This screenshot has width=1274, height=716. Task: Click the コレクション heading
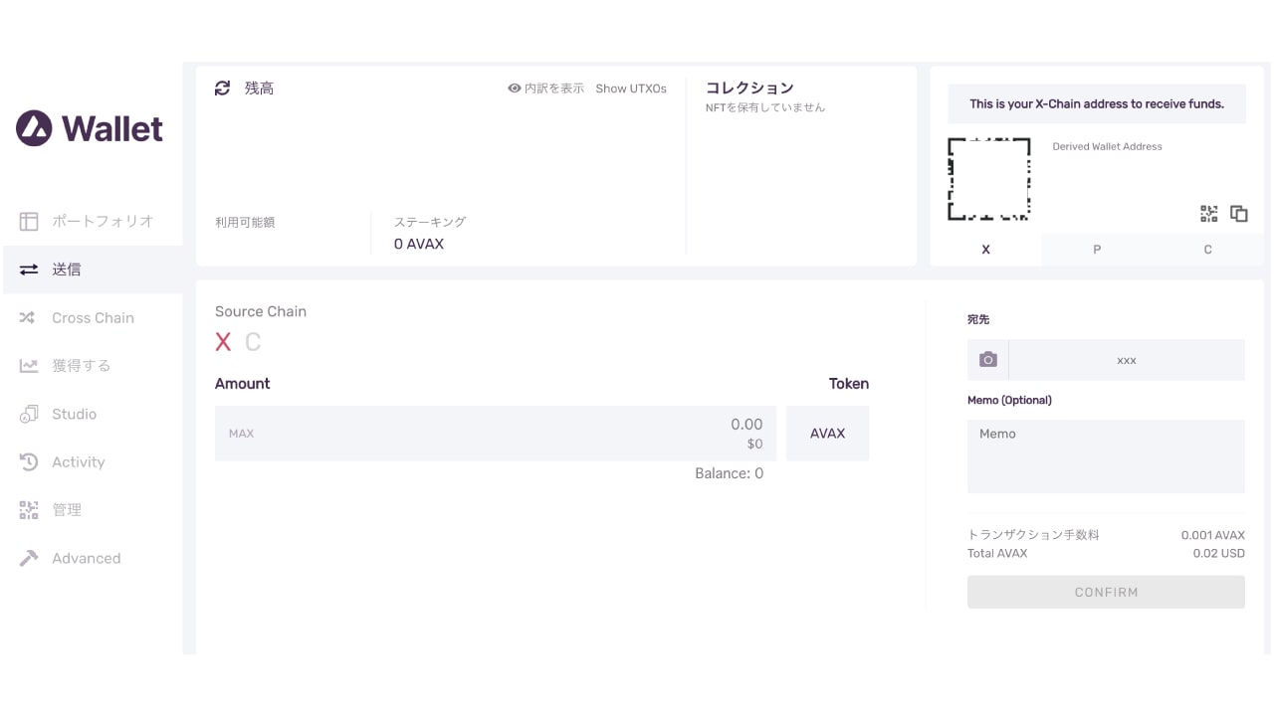click(x=749, y=88)
